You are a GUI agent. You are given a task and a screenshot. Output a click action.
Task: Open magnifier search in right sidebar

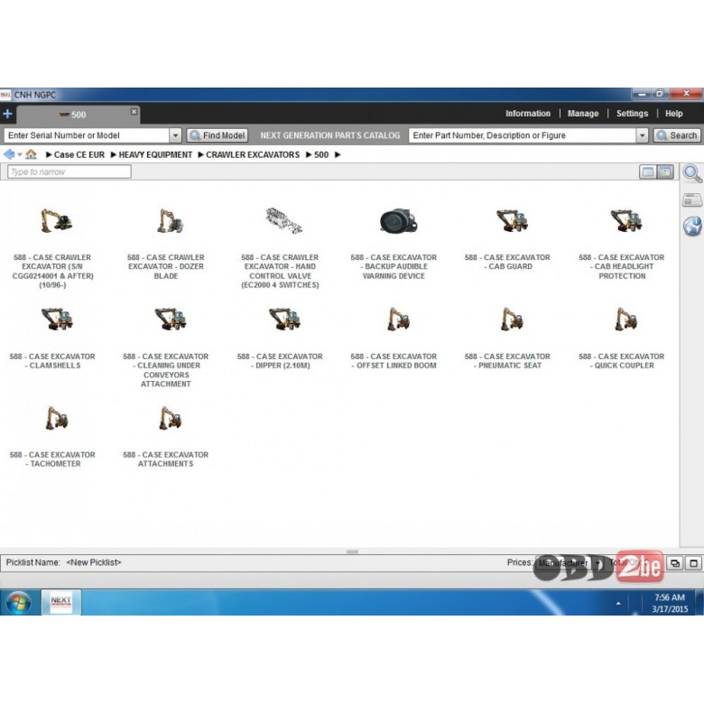(x=692, y=174)
